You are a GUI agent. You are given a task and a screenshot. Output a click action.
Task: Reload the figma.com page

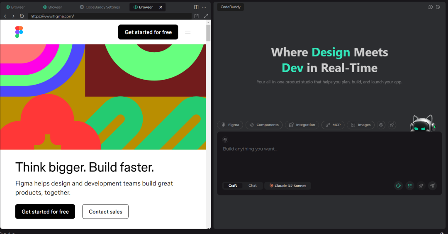pyautogui.click(x=22, y=16)
